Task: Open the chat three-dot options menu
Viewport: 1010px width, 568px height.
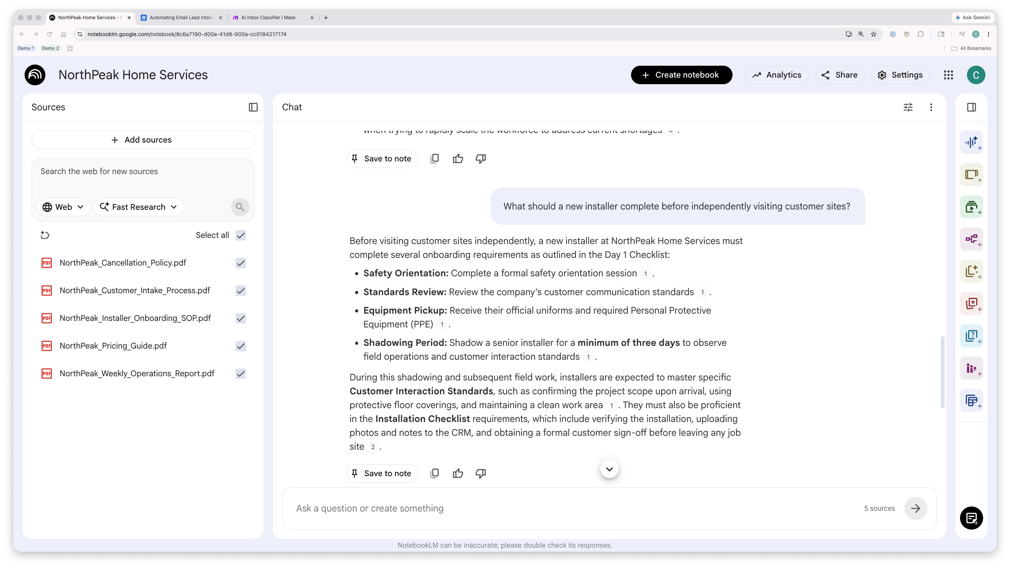Action: point(931,107)
